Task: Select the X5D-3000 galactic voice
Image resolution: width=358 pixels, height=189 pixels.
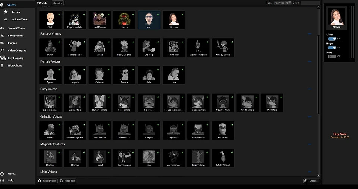Action: tap(223, 129)
